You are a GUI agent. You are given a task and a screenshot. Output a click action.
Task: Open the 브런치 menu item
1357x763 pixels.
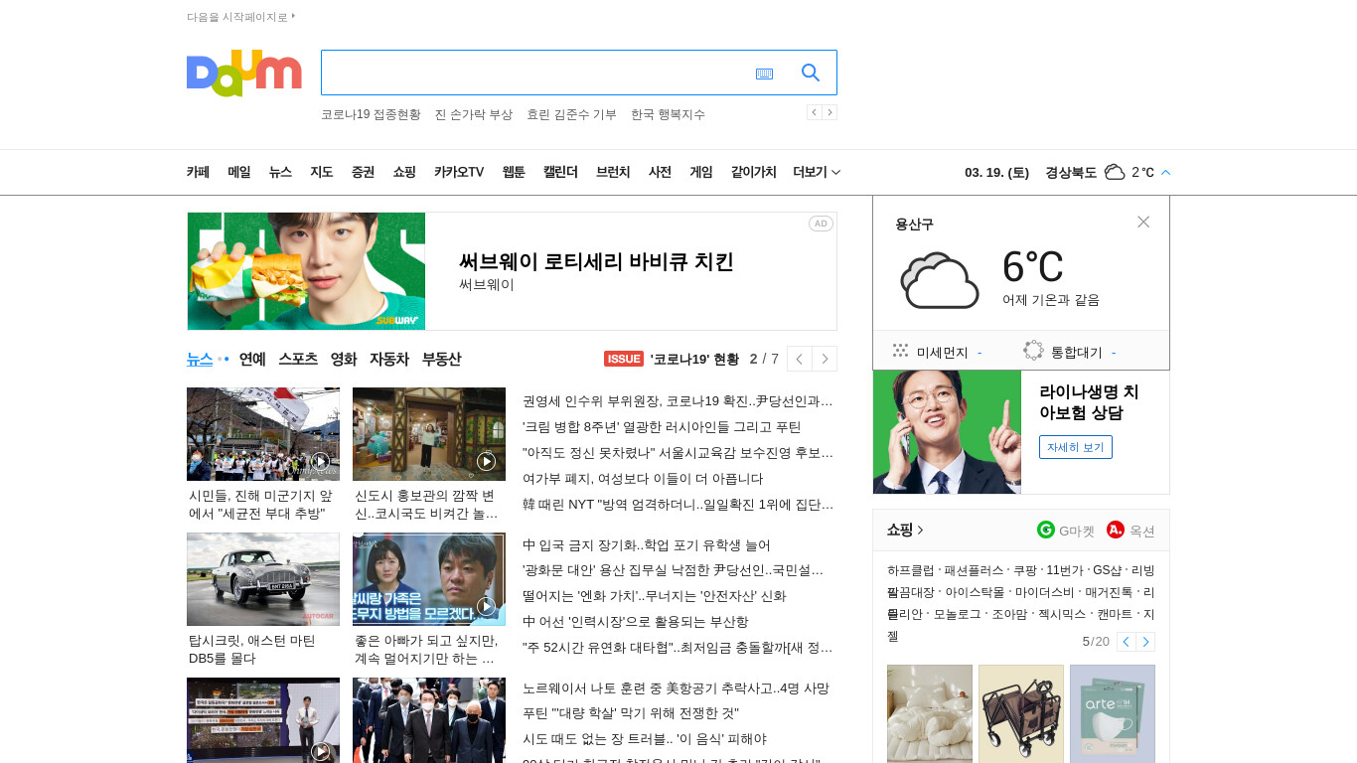[613, 172]
